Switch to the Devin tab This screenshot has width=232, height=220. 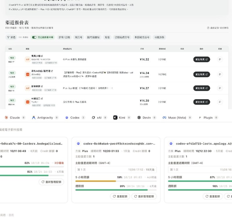click(146, 118)
